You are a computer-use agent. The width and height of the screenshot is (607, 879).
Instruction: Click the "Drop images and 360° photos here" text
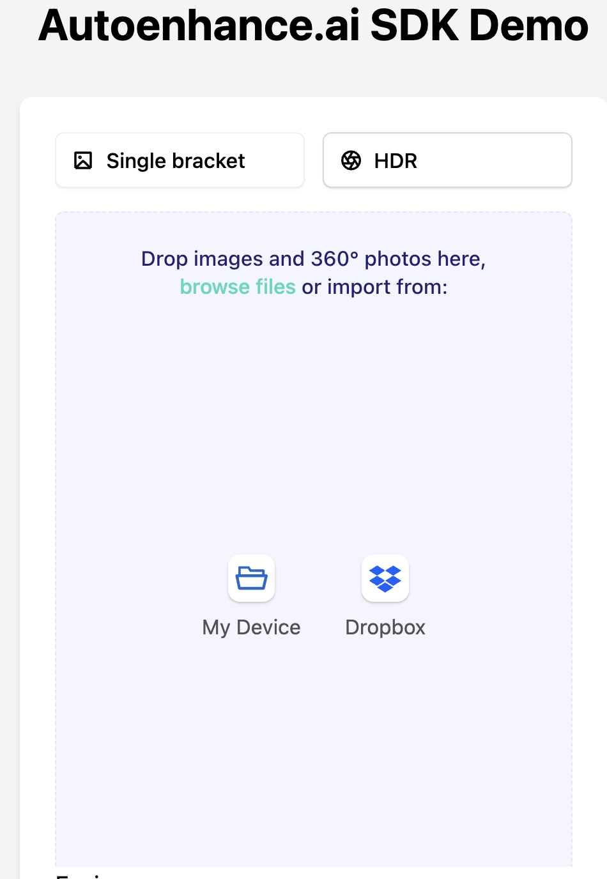pyautogui.click(x=313, y=259)
